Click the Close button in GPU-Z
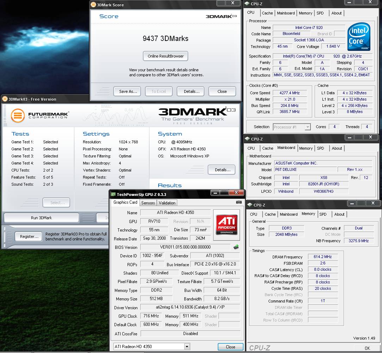 [x=230, y=347]
